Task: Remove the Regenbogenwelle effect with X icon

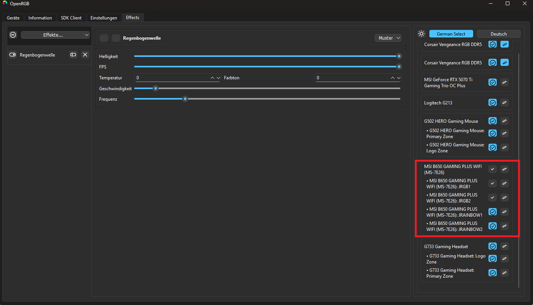Action: pos(85,55)
